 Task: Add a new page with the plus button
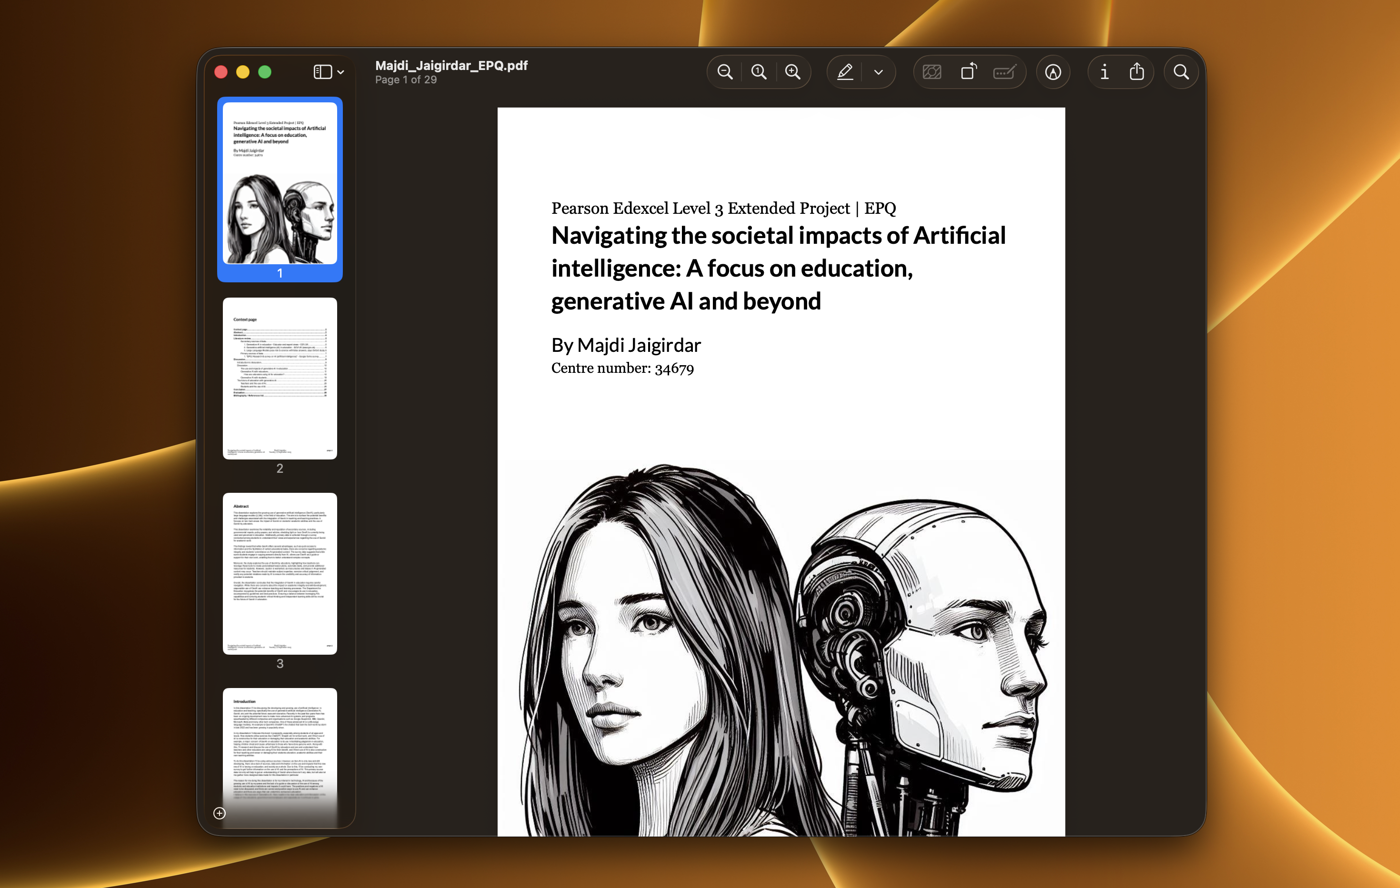(220, 814)
